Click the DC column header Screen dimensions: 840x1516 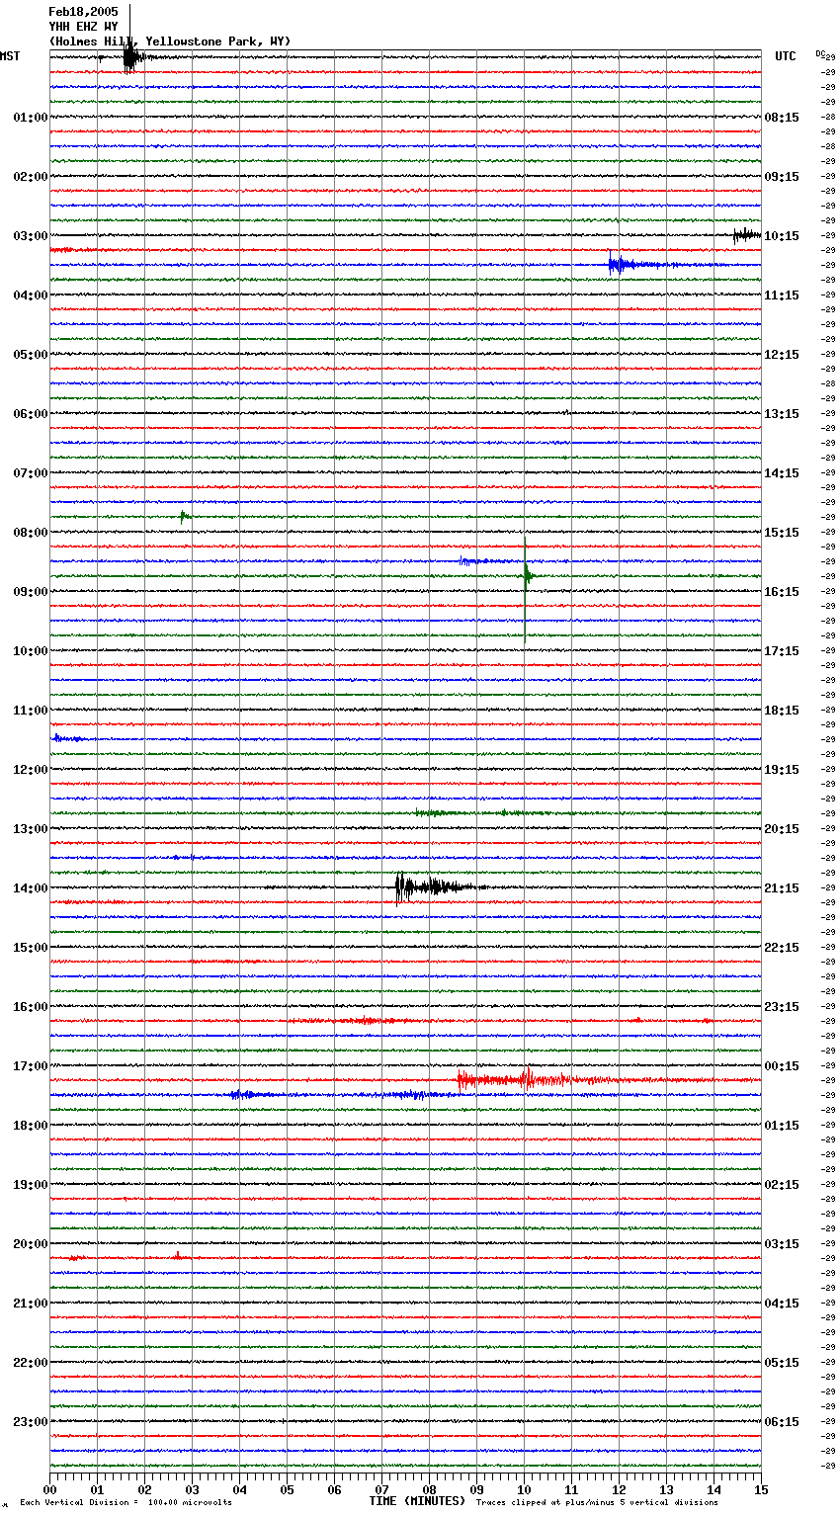[x=820, y=53]
